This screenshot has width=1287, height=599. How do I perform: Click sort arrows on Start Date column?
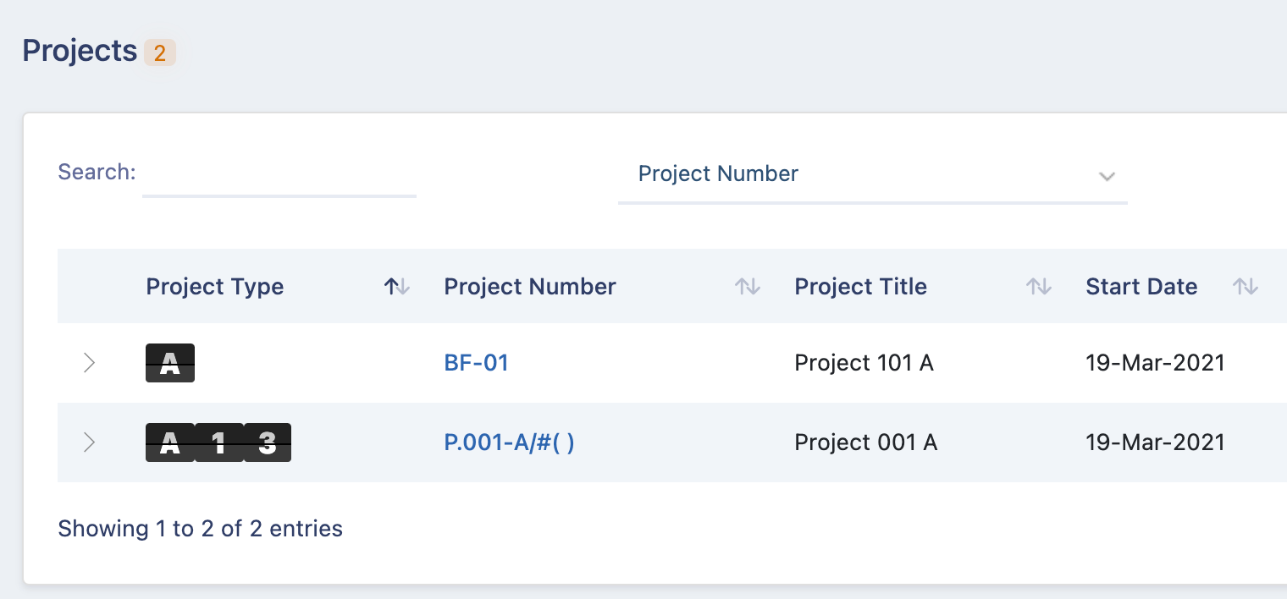pyautogui.click(x=1245, y=287)
